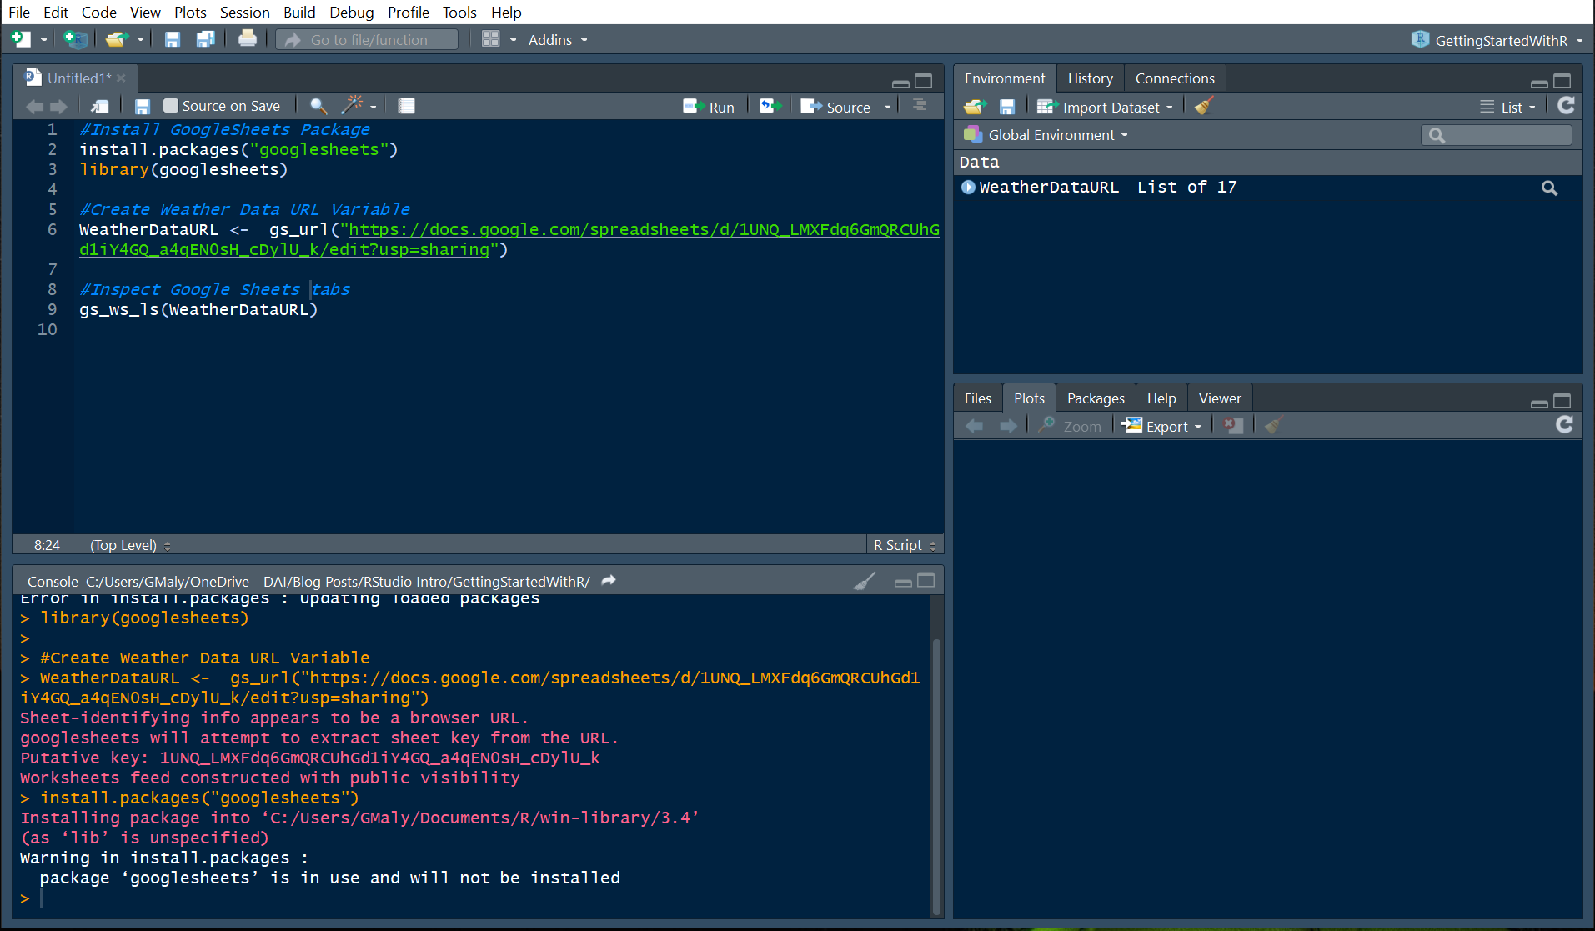Open New File dropdown arrow
This screenshot has width=1595, height=931.
click(43, 40)
